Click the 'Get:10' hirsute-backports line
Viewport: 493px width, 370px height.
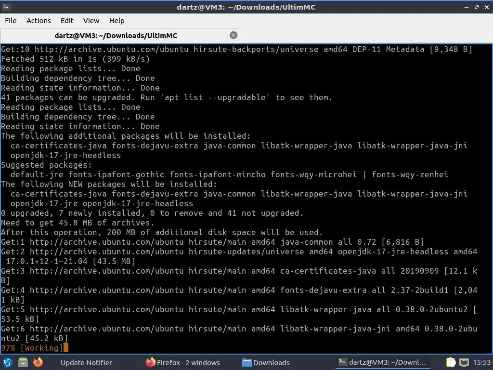pos(236,50)
